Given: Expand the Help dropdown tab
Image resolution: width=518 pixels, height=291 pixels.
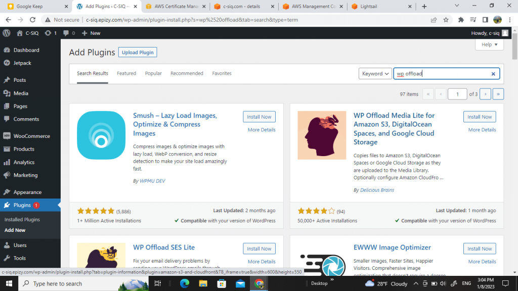Looking at the screenshot, I should [489, 44].
